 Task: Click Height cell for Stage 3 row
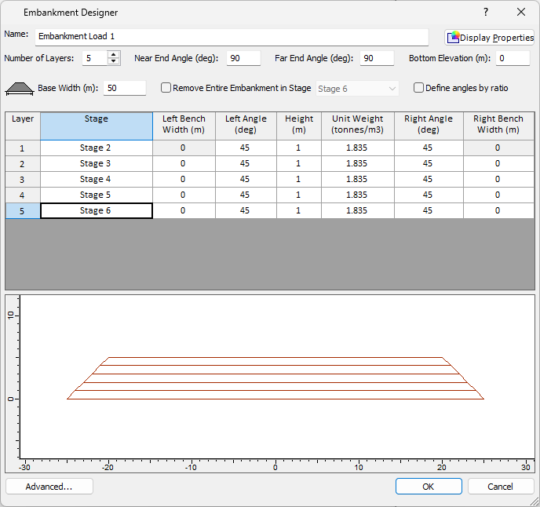coord(299,163)
